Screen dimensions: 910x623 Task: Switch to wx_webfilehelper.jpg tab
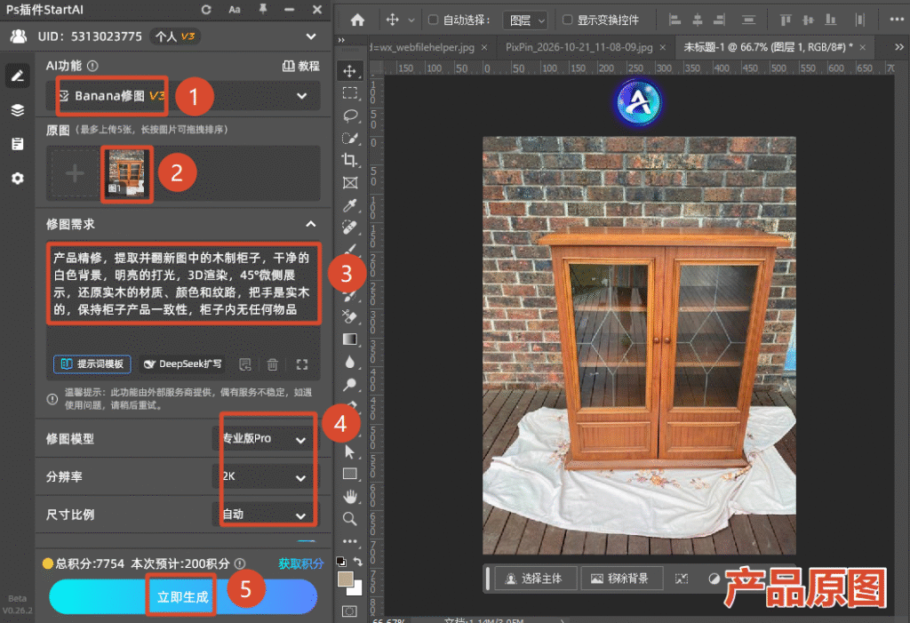coord(422,47)
